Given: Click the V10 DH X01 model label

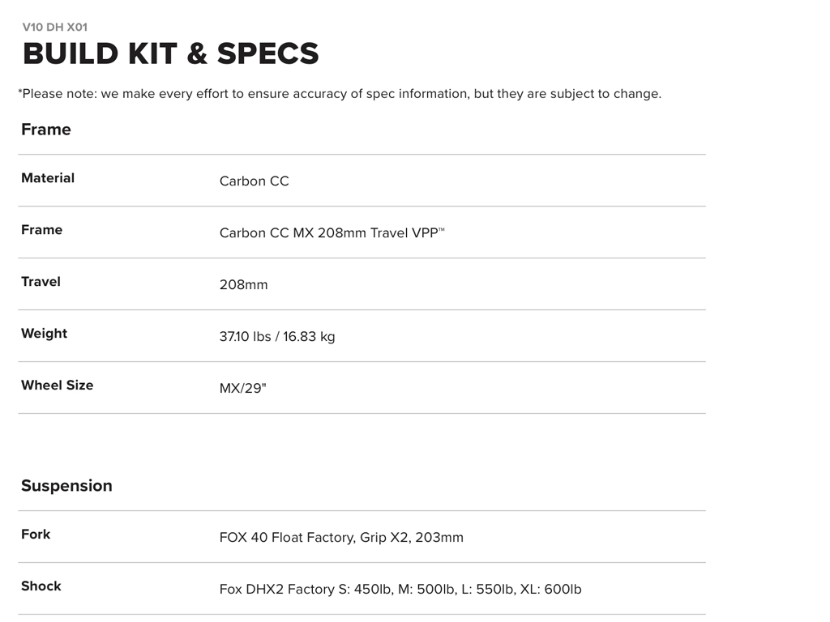Looking at the screenshot, I should pos(55,27).
